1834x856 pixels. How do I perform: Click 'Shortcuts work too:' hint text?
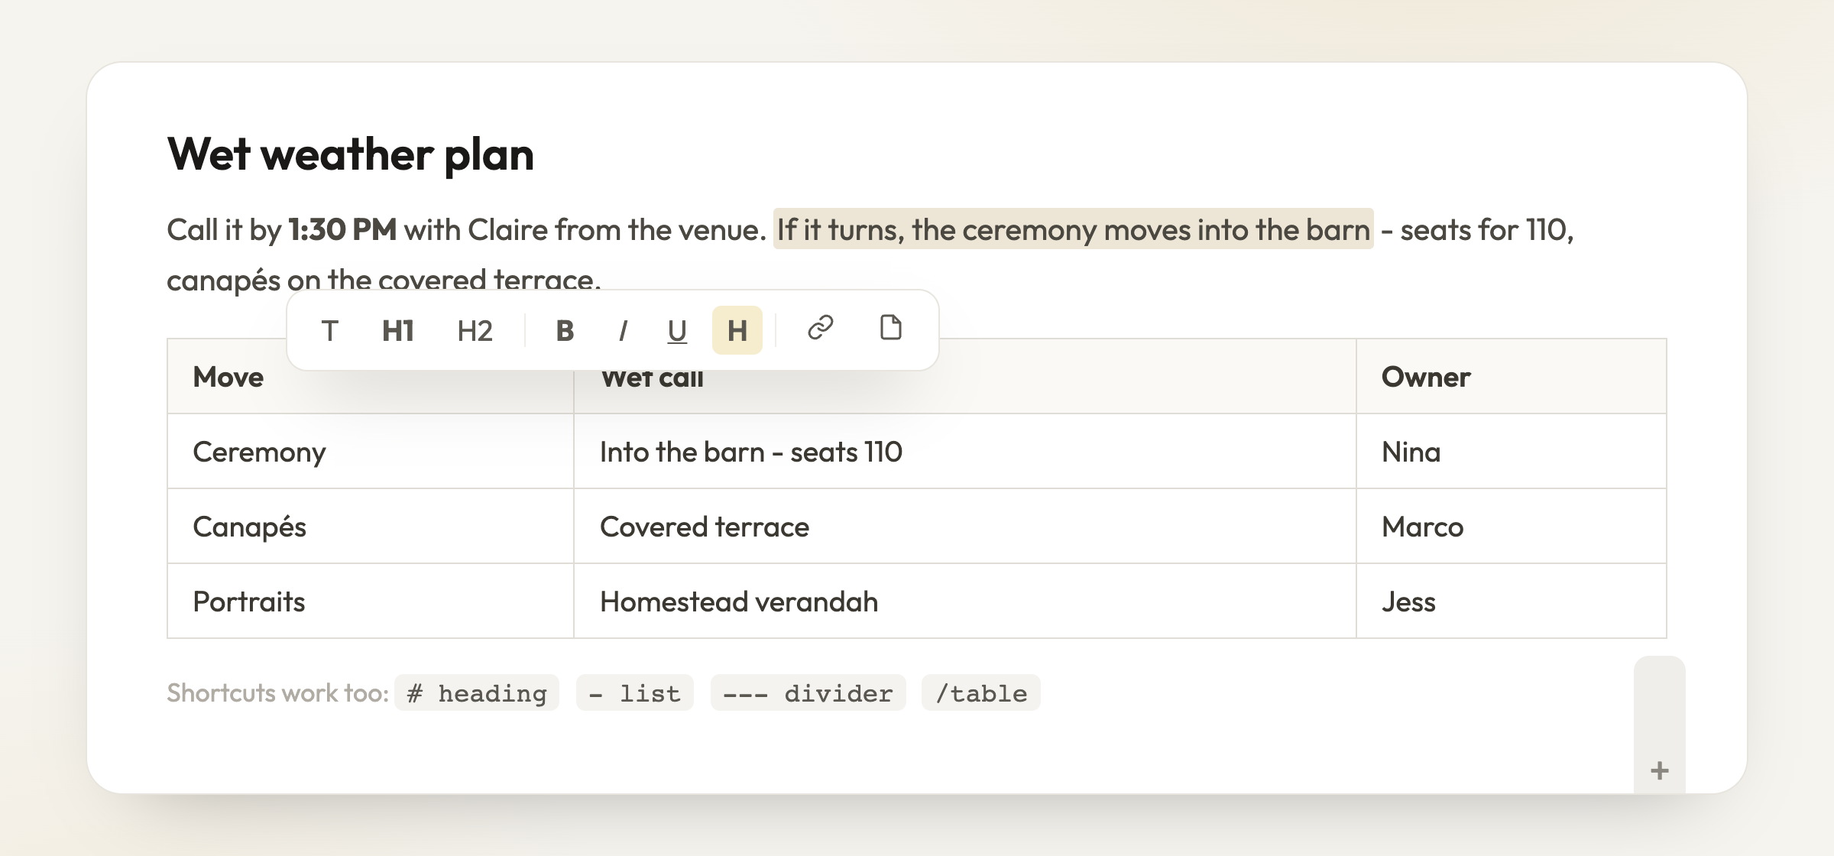[278, 693]
